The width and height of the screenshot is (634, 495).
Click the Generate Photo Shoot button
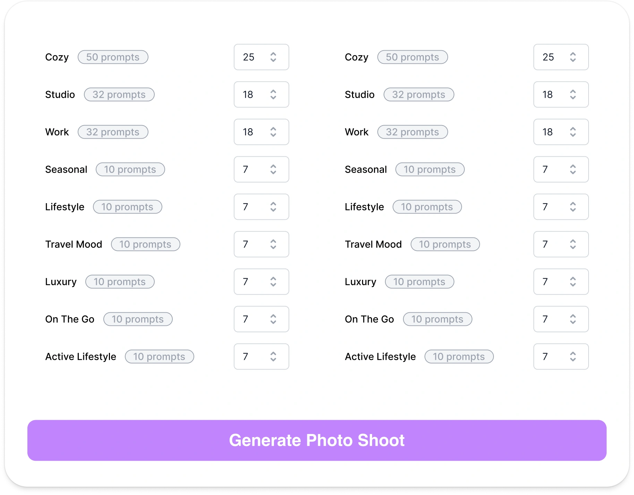click(x=317, y=440)
